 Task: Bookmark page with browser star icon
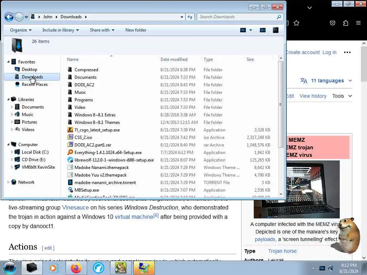(296, 23)
